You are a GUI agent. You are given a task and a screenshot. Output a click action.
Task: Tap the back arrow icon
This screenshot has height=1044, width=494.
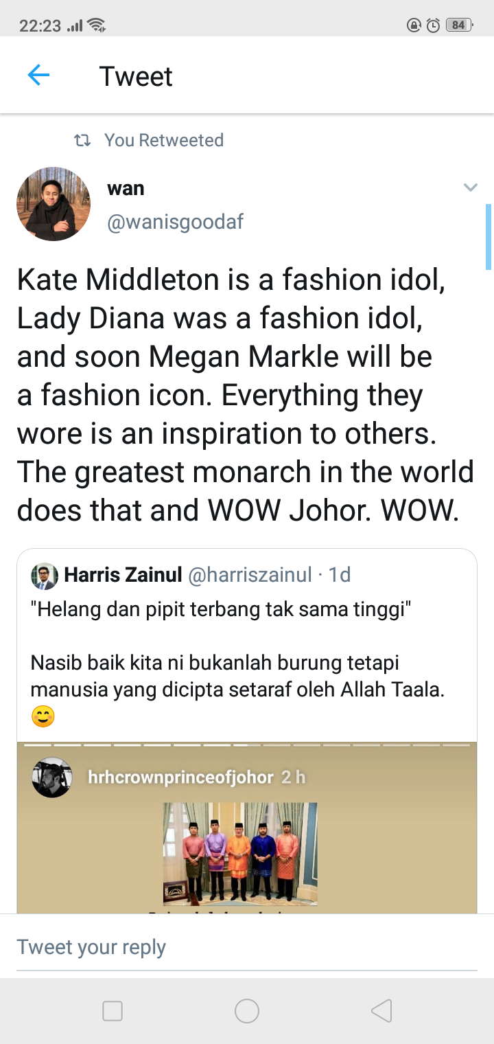[x=38, y=76]
